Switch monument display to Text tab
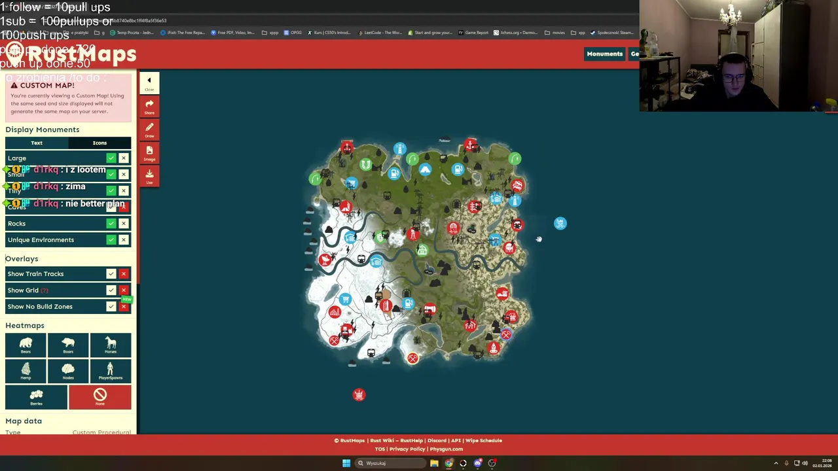The height and width of the screenshot is (471, 838). [x=37, y=143]
